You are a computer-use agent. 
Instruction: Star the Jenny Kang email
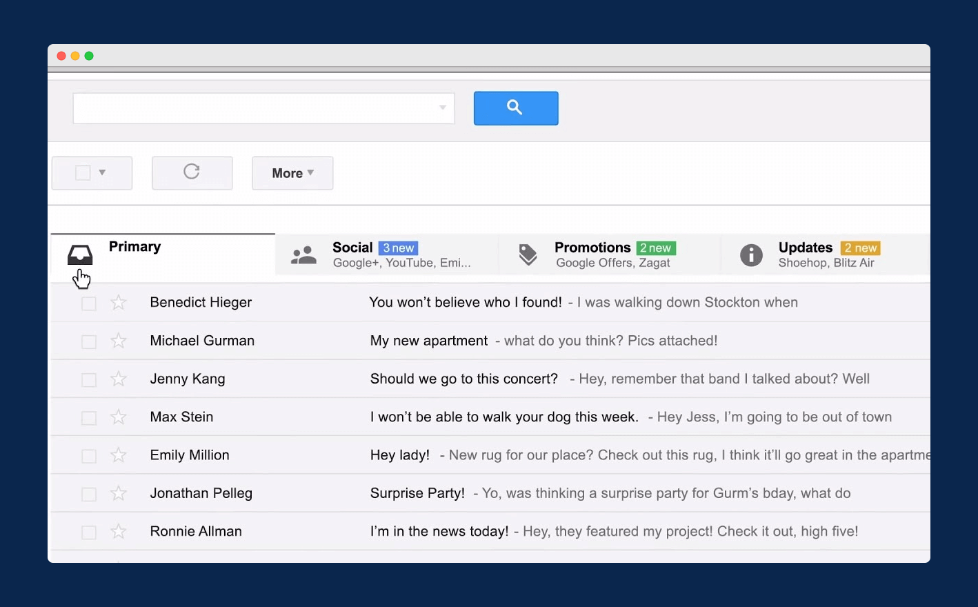[119, 379]
